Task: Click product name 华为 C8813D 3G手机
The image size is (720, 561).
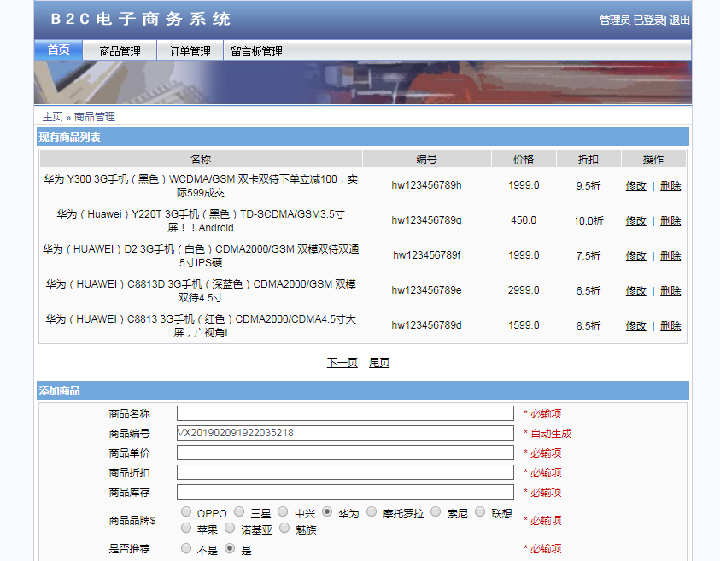Action: pos(201,290)
